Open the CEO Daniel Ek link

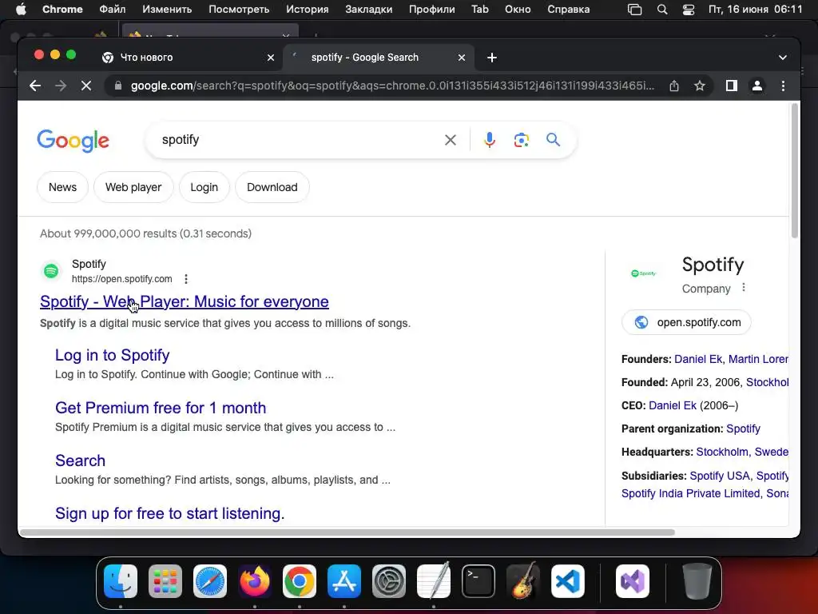pyautogui.click(x=673, y=405)
